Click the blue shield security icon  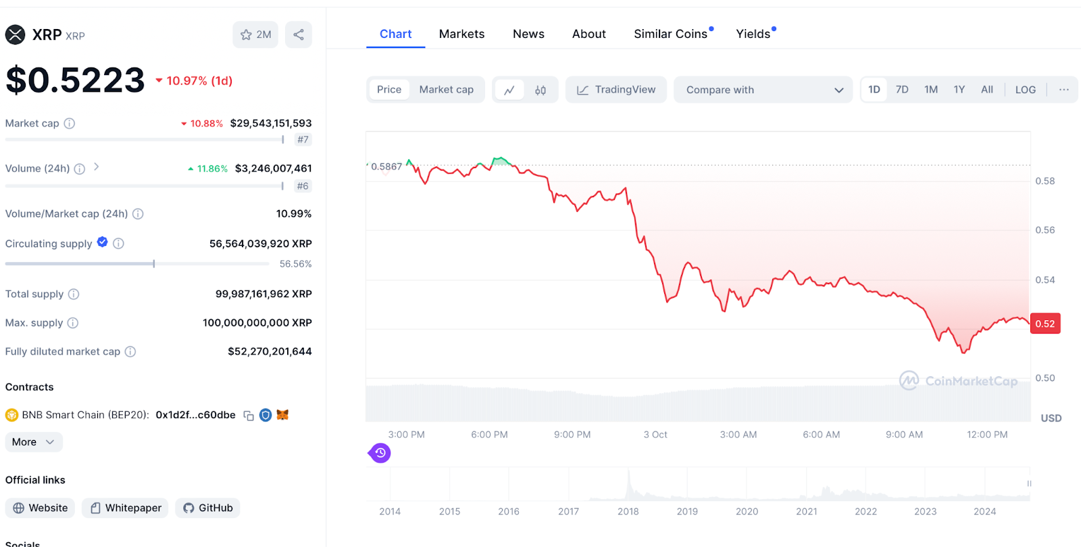266,415
